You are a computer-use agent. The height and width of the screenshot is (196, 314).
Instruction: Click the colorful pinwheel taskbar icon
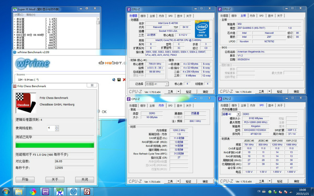[33, 192]
